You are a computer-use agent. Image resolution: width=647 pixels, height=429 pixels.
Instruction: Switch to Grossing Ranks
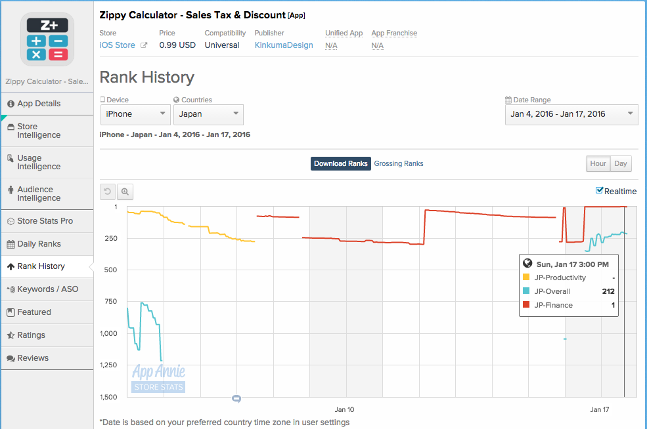399,163
